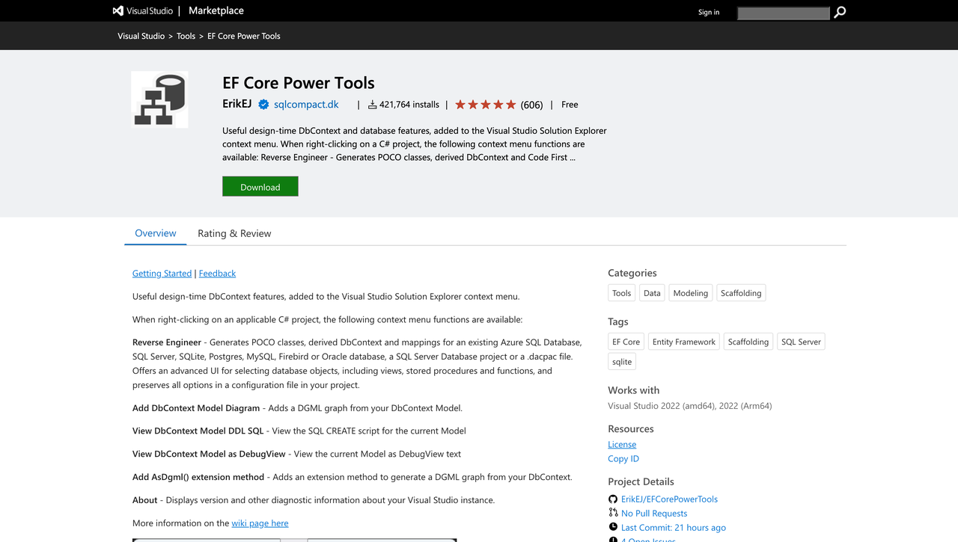Open the Feedback link
This screenshot has height=542, width=958.
(217, 274)
